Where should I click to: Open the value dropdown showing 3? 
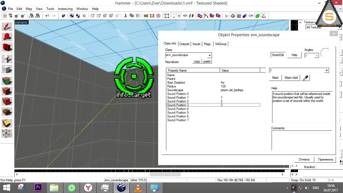[x=326, y=70]
